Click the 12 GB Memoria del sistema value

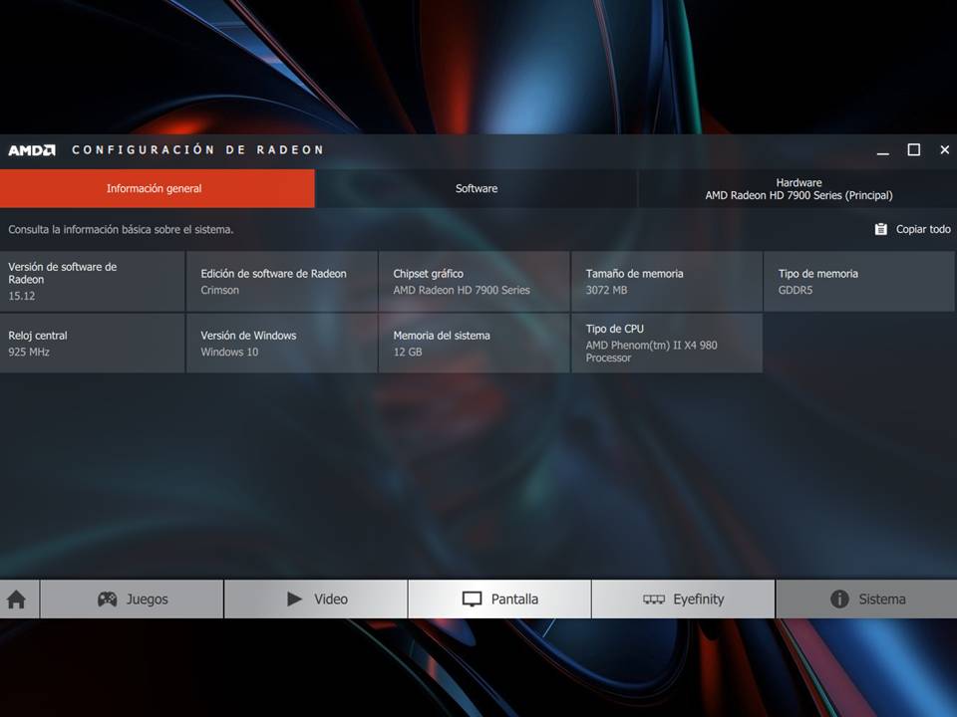pyautogui.click(x=408, y=352)
